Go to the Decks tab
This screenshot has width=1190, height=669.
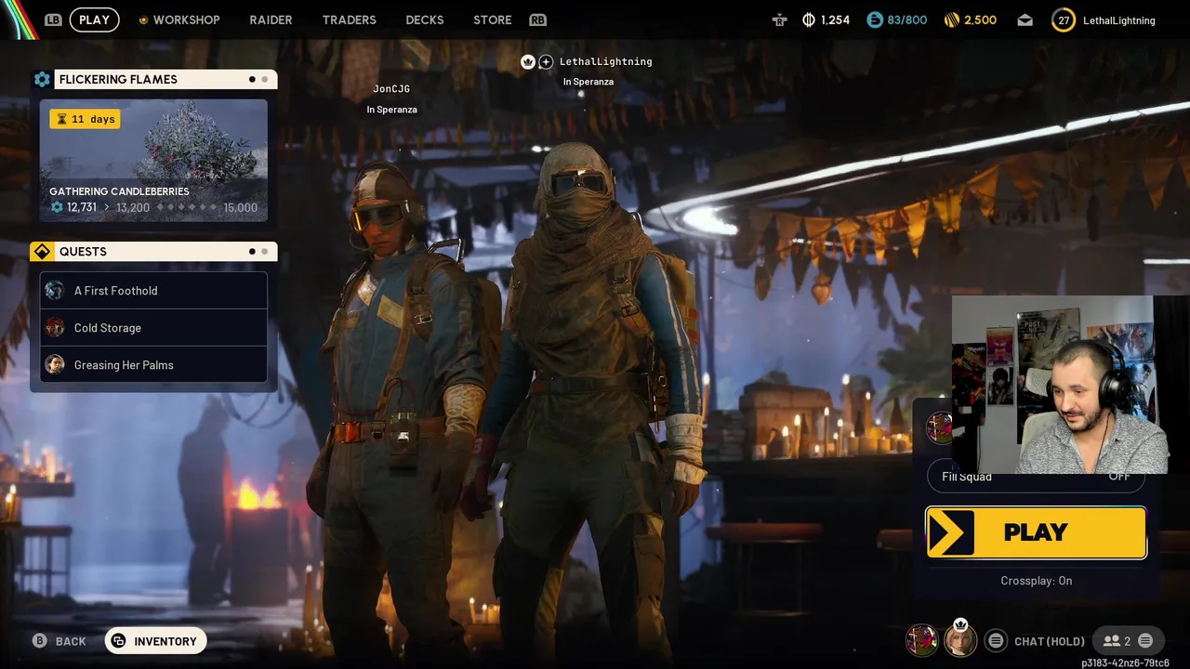click(x=424, y=20)
